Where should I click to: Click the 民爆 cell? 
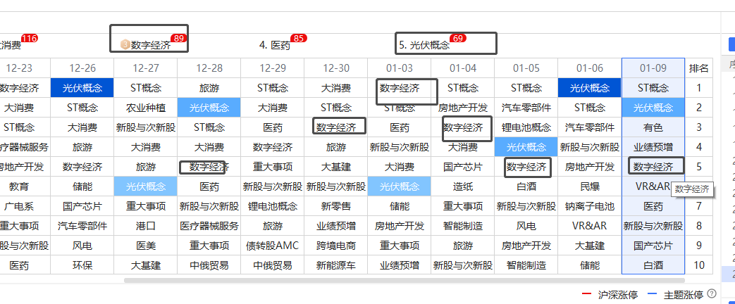click(590, 186)
